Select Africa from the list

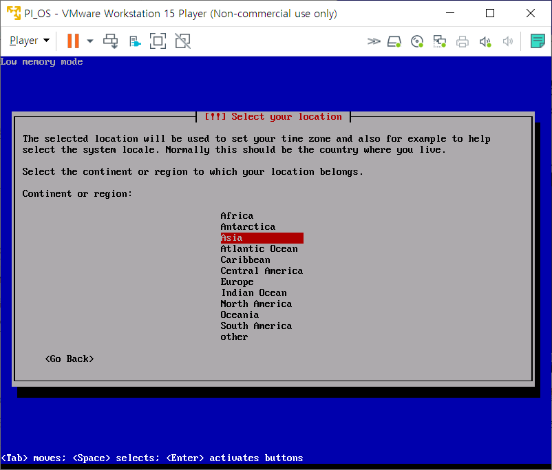237,216
